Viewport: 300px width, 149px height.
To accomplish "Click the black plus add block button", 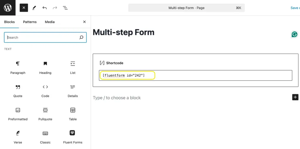I will 295,97.
